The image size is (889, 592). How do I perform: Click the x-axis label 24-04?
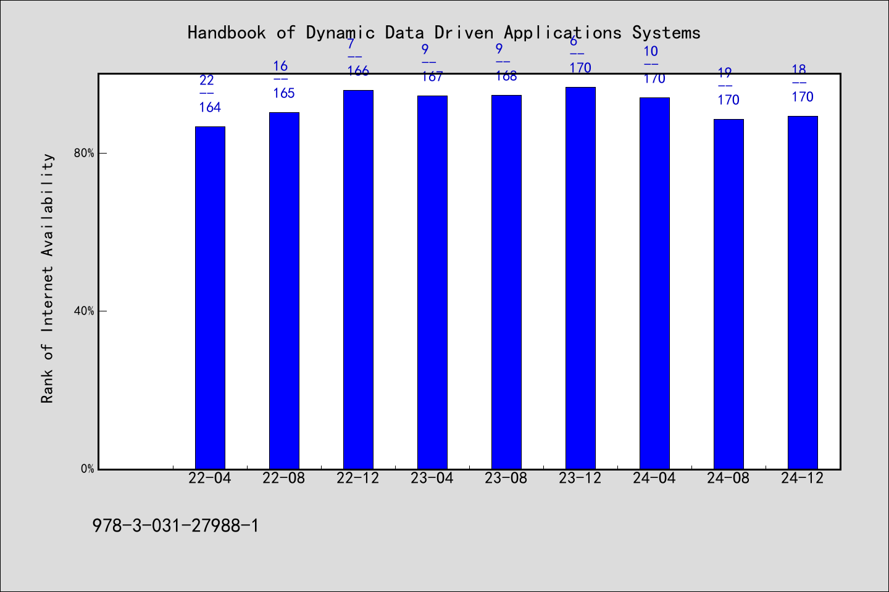[x=654, y=479]
